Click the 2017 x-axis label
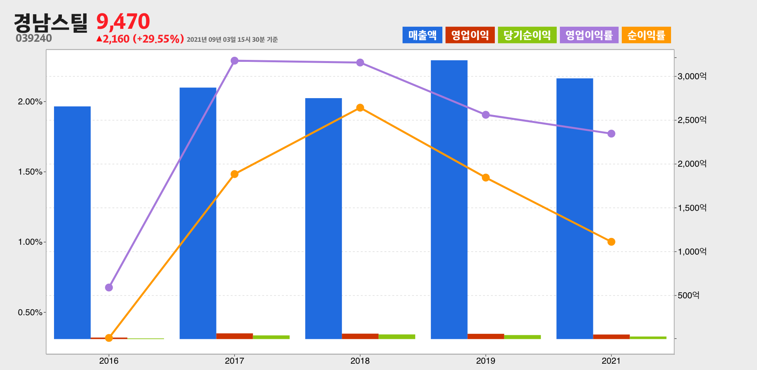This screenshot has width=757, height=370. coord(235,361)
